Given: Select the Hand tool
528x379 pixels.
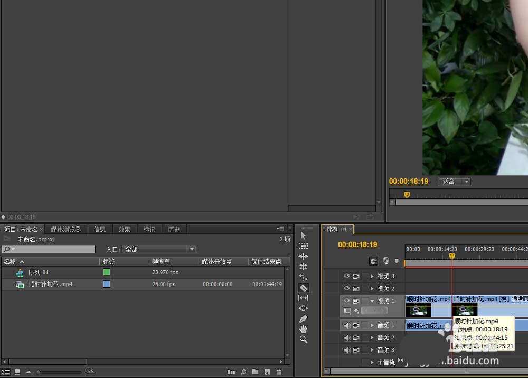Looking at the screenshot, I should click(x=304, y=329).
